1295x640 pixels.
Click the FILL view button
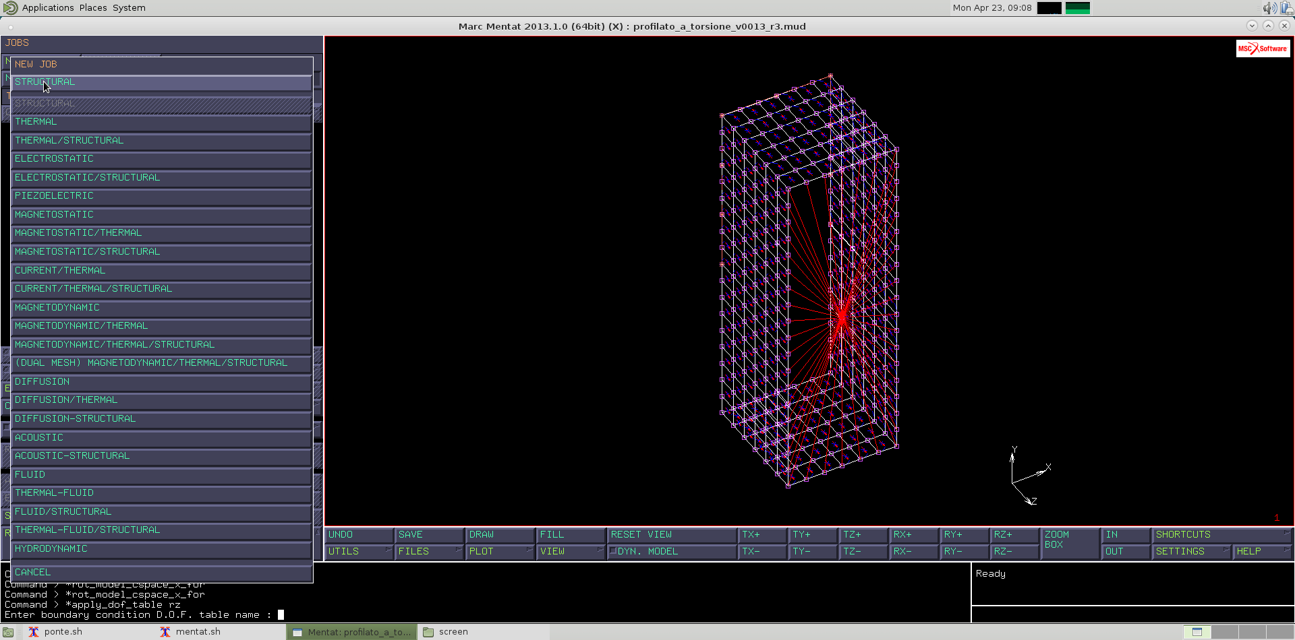pos(571,535)
